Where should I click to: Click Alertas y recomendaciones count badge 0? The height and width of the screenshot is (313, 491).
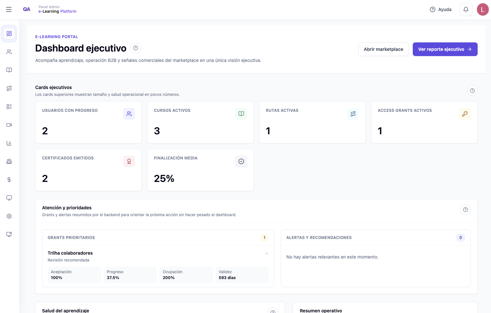pos(461,238)
